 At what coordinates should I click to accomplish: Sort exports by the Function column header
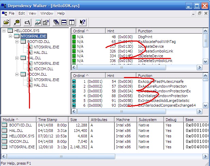point(169,76)
